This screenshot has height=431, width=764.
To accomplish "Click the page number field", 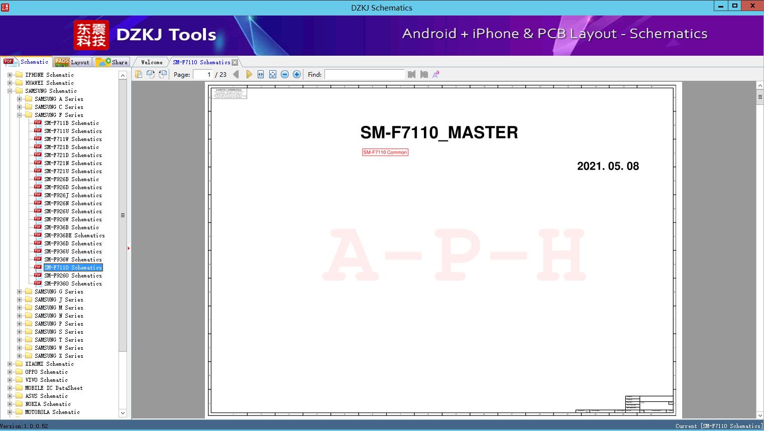I will click(x=203, y=74).
